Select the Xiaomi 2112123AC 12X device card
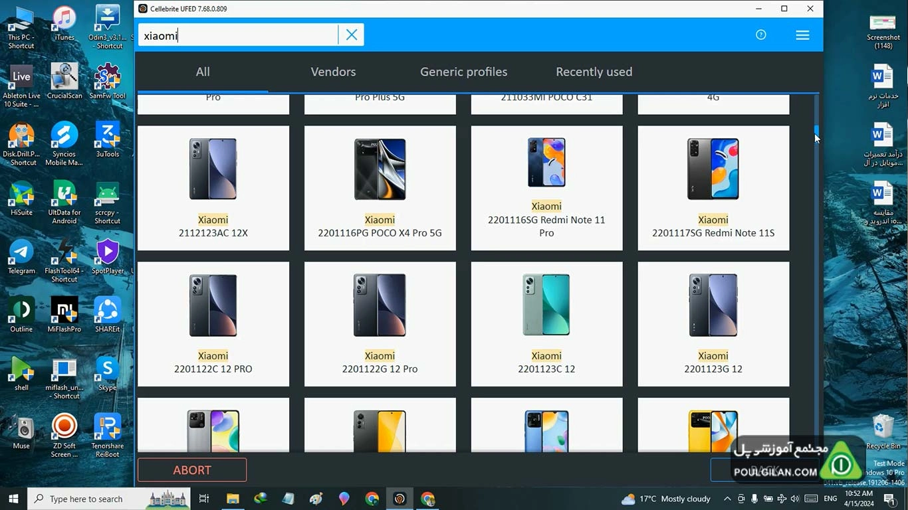 pos(213,188)
